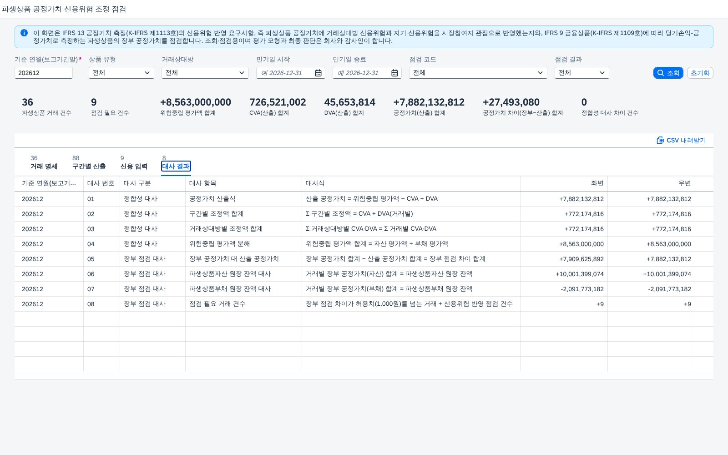Click the 우변 value -2,091,773,182
The width and height of the screenshot is (728, 455).
point(670,289)
